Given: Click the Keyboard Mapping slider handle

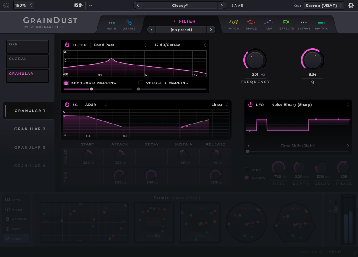Looking at the screenshot, I should [91, 89].
